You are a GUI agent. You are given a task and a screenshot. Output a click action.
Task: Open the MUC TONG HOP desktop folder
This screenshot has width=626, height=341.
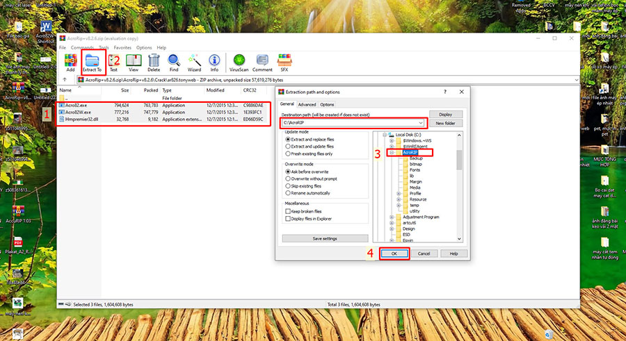604,156
